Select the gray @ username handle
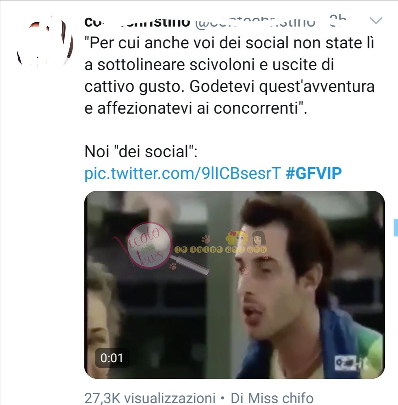This screenshot has width=398, height=405. point(255,22)
